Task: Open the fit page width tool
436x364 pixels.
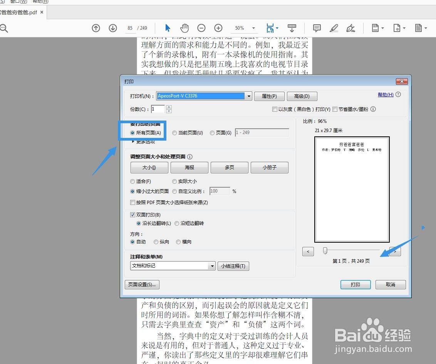Action: [x=270, y=28]
